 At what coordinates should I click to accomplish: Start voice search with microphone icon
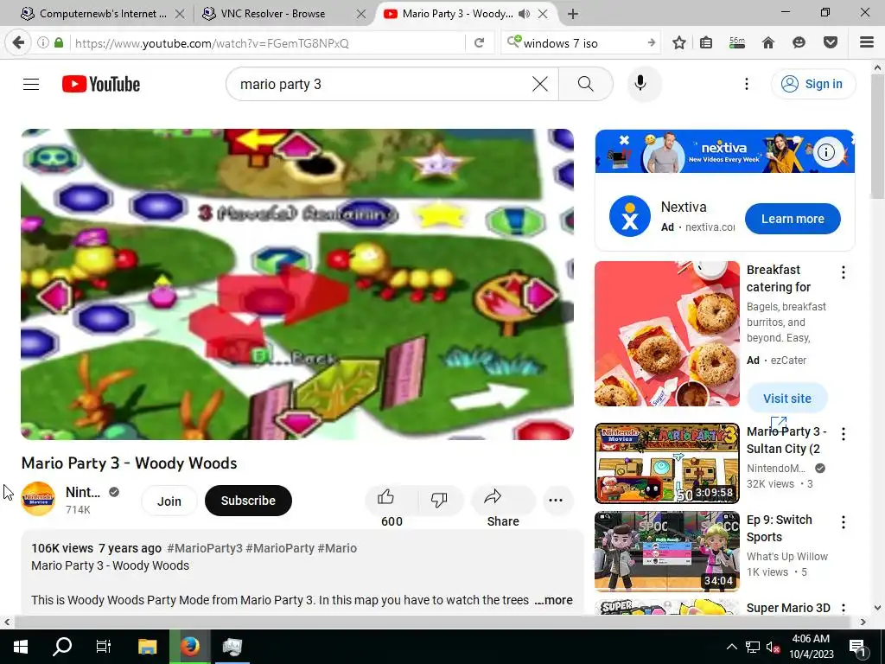[x=640, y=84]
